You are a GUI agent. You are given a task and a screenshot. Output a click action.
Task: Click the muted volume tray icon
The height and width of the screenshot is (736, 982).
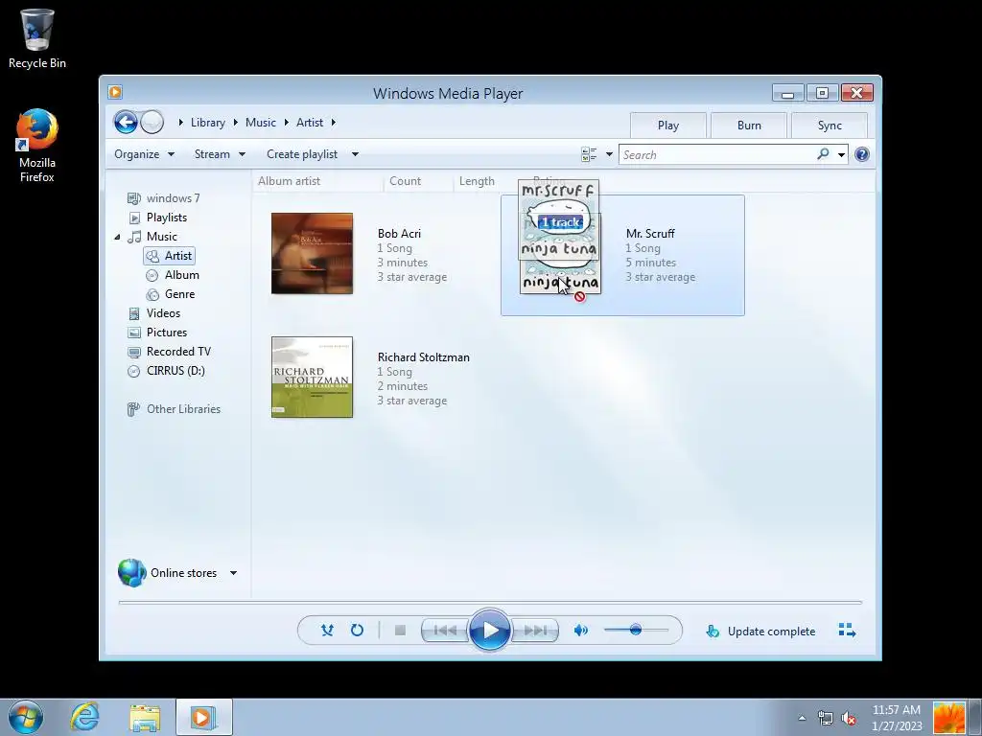click(x=850, y=718)
